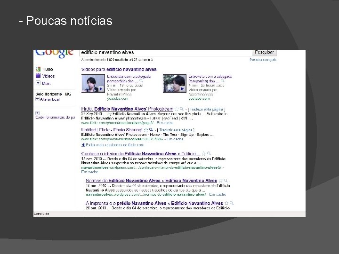Star the Untitled Flickr result
The height and width of the screenshot is (254, 339).
pos(146,130)
